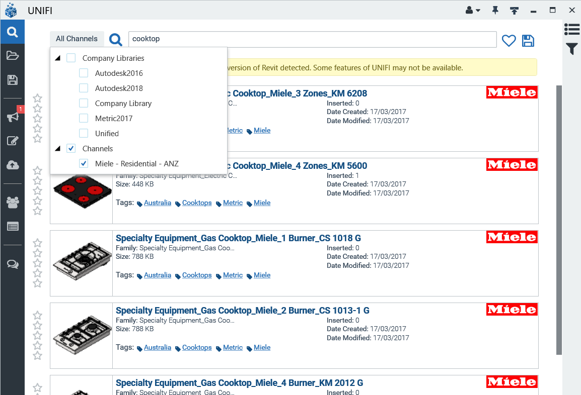
Task: Save the search with the blue disk icon
Action: (x=528, y=40)
